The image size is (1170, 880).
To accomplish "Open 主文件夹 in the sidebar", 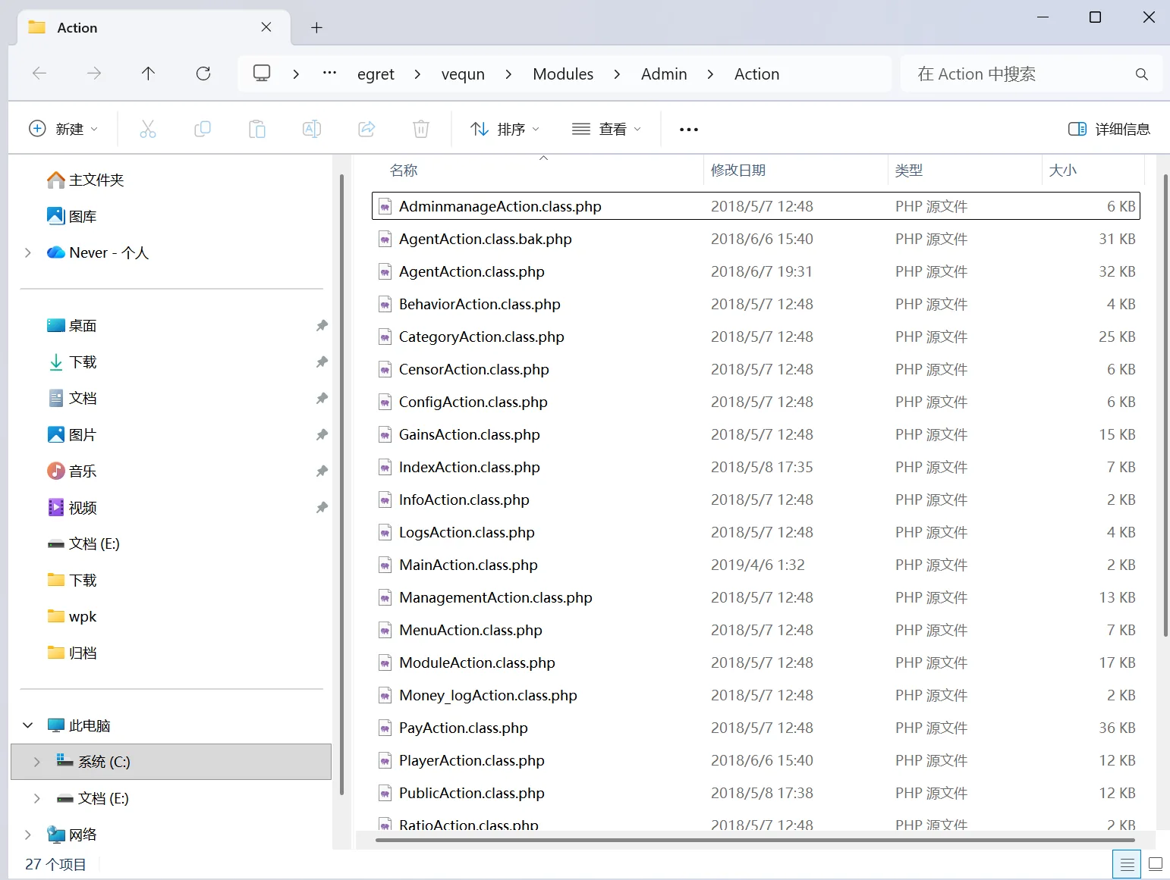I will pyautogui.click(x=86, y=180).
